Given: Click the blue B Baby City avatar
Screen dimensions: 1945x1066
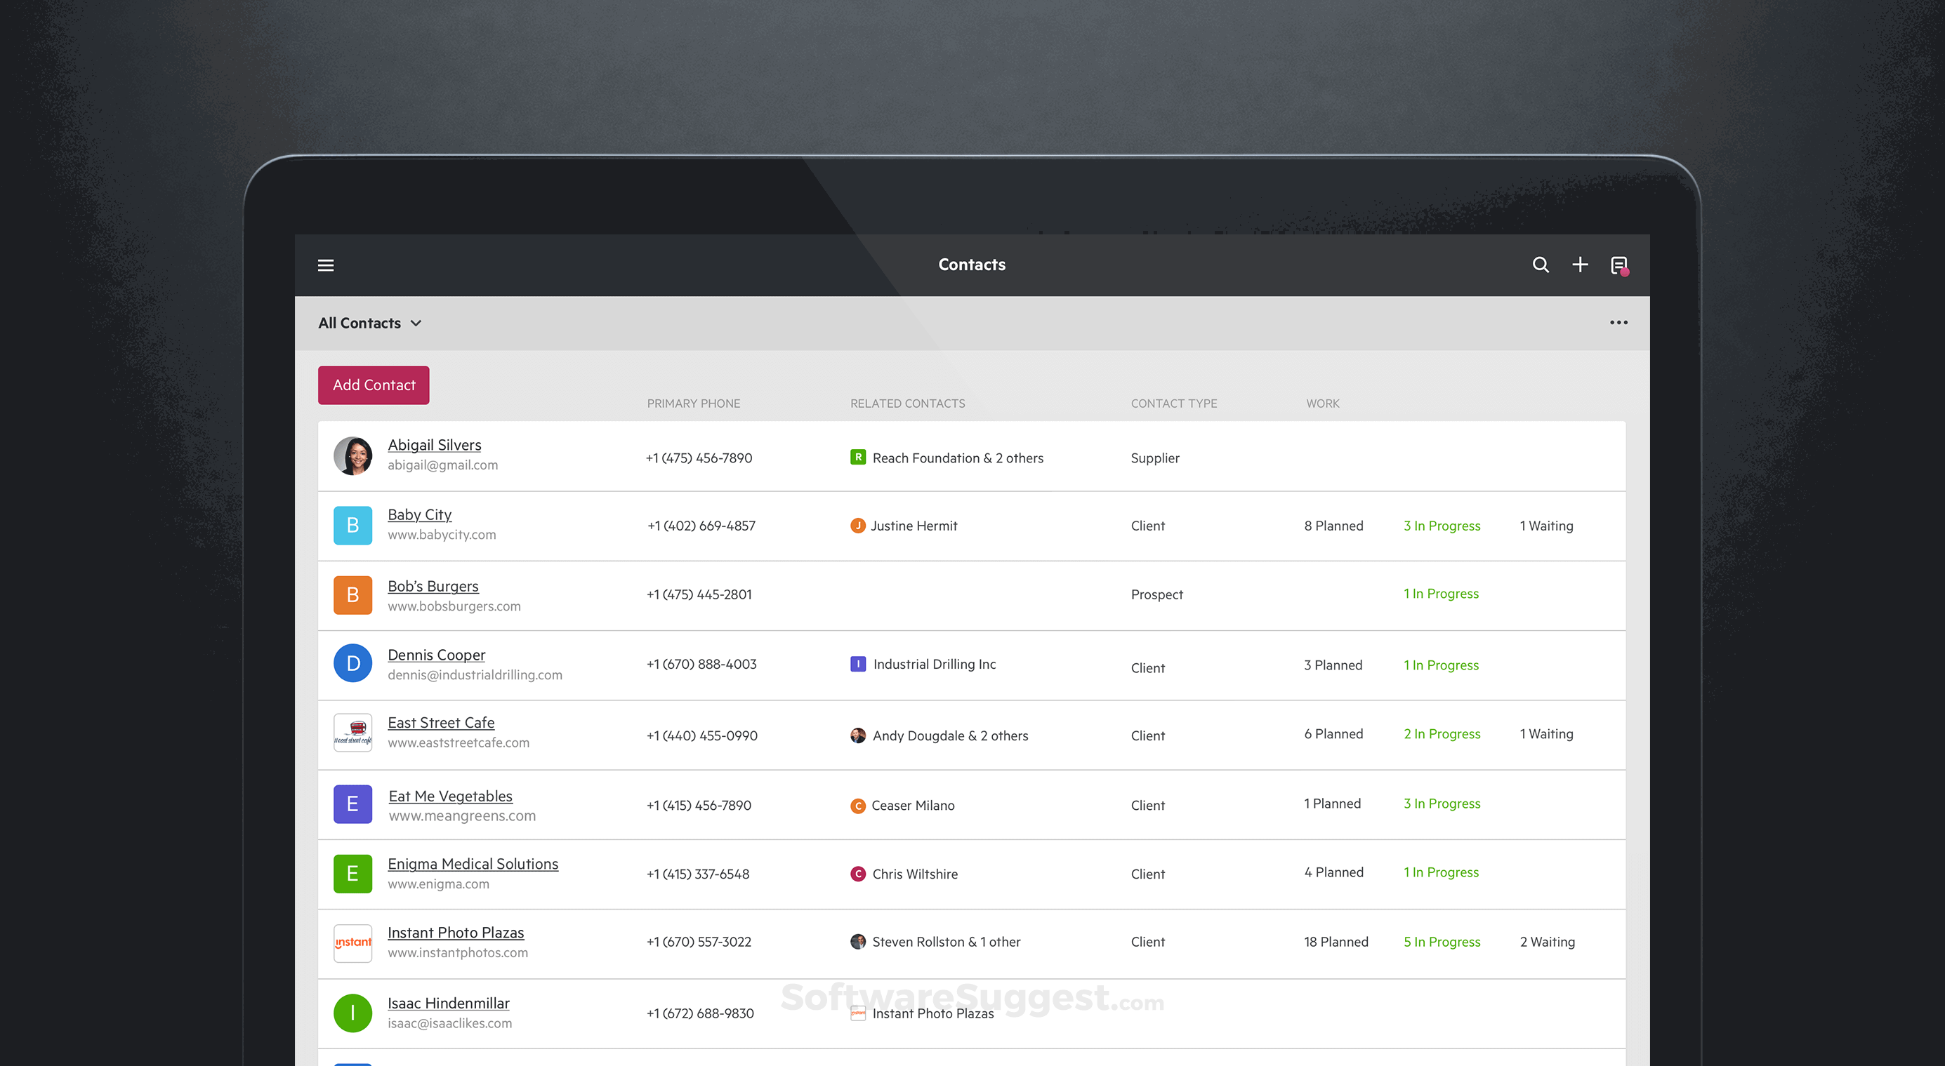Looking at the screenshot, I should tap(352, 525).
